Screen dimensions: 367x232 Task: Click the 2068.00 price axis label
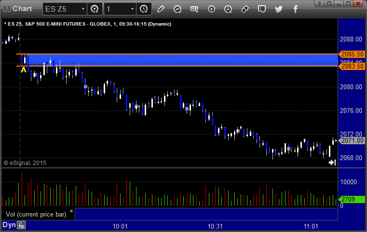pos(351,158)
